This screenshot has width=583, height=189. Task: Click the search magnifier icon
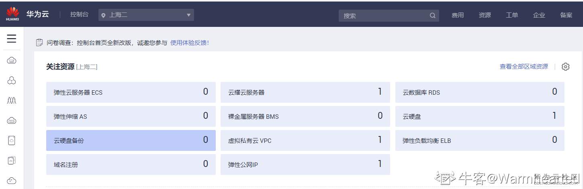[432, 16]
